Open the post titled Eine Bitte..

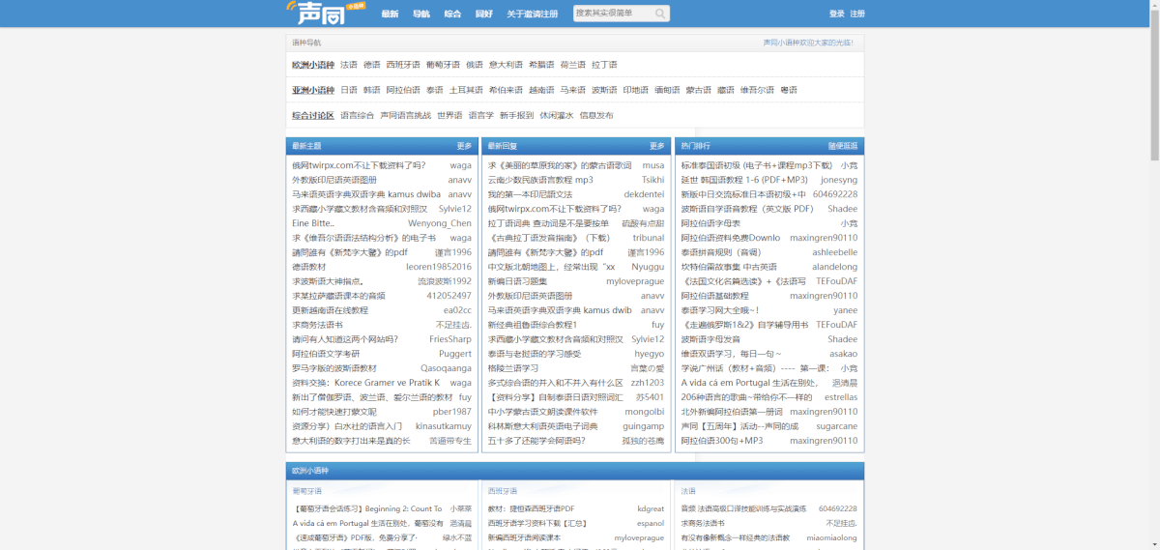coord(312,223)
